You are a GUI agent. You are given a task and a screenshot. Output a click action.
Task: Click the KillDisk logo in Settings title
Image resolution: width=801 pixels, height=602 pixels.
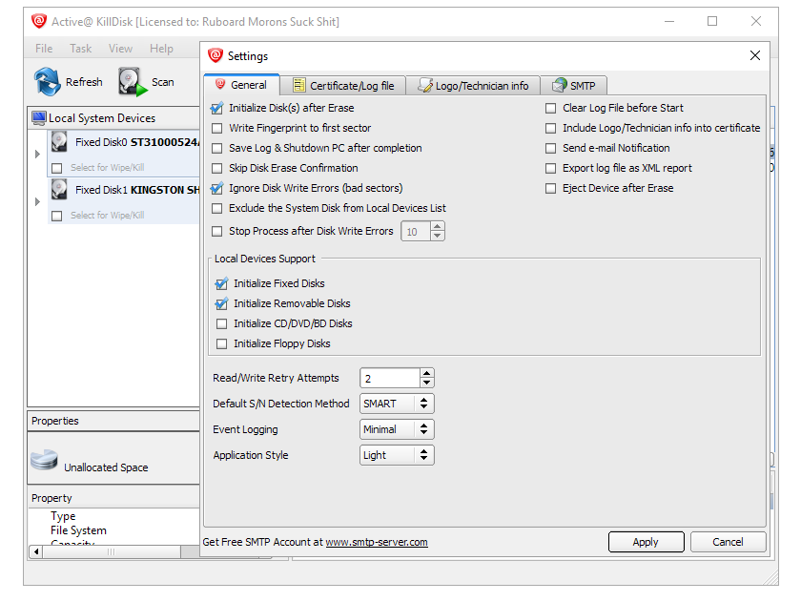216,56
